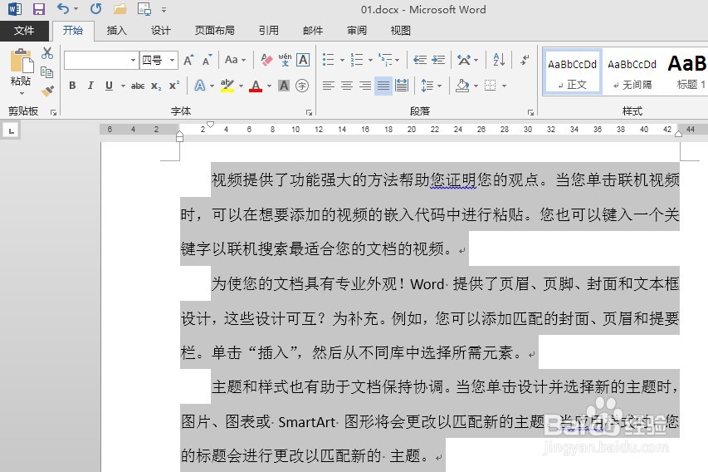Viewport: 708px width, 472px height.
Task: Redo the last action in quick access toolbar
Action: point(95,8)
